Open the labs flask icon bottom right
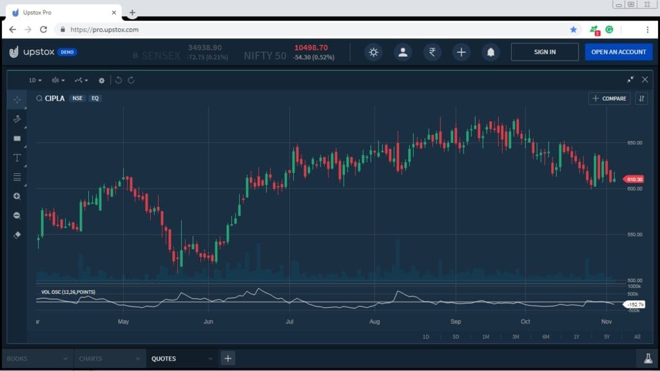The width and height of the screenshot is (660, 371). (x=648, y=357)
